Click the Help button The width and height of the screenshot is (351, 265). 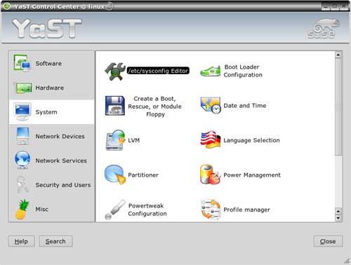pyautogui.click(x=21, y=241)
